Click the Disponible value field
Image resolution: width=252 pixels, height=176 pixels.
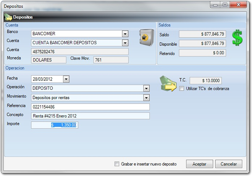click(202, 43)
